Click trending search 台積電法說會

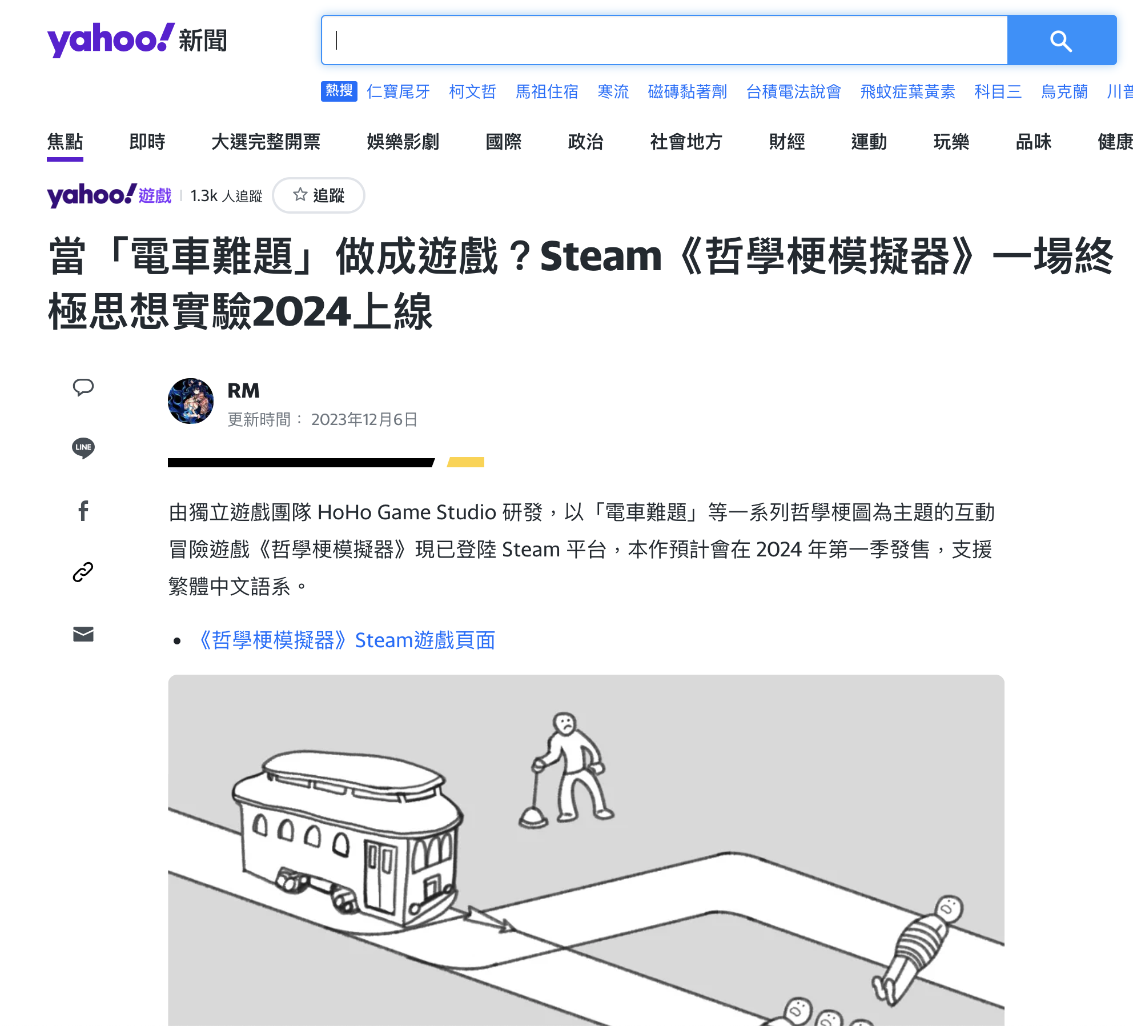pos(793,91)
